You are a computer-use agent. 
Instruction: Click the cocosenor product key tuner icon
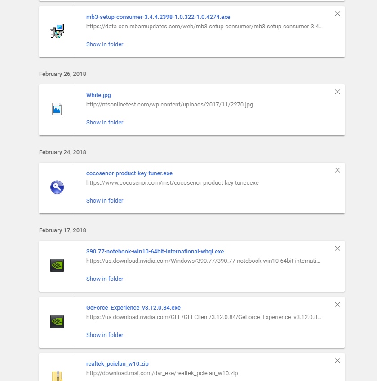pos(57,187)
